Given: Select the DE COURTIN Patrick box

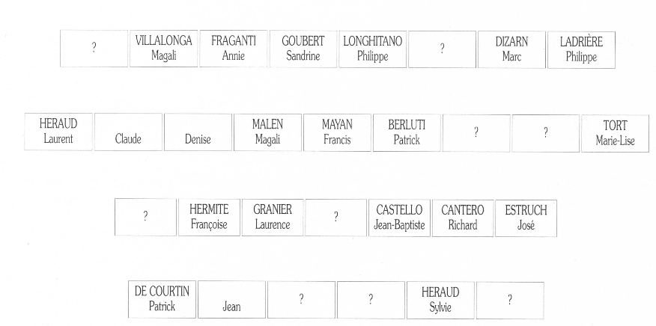Looking at the screenshot, I should coord(162,300).
